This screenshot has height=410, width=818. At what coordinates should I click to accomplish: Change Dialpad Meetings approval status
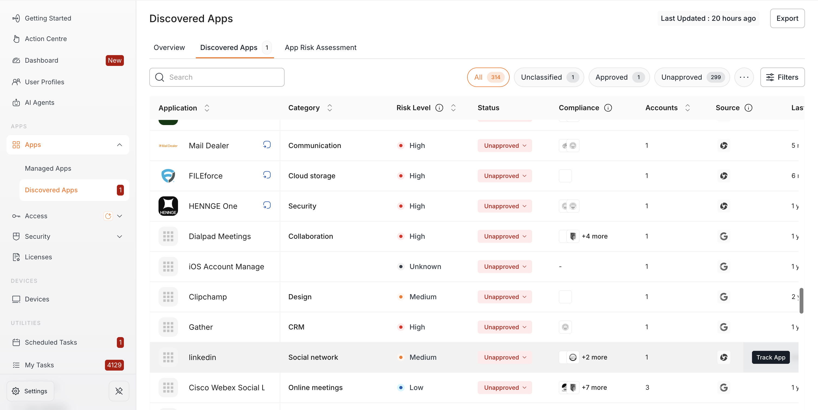(x=505, y=236)
